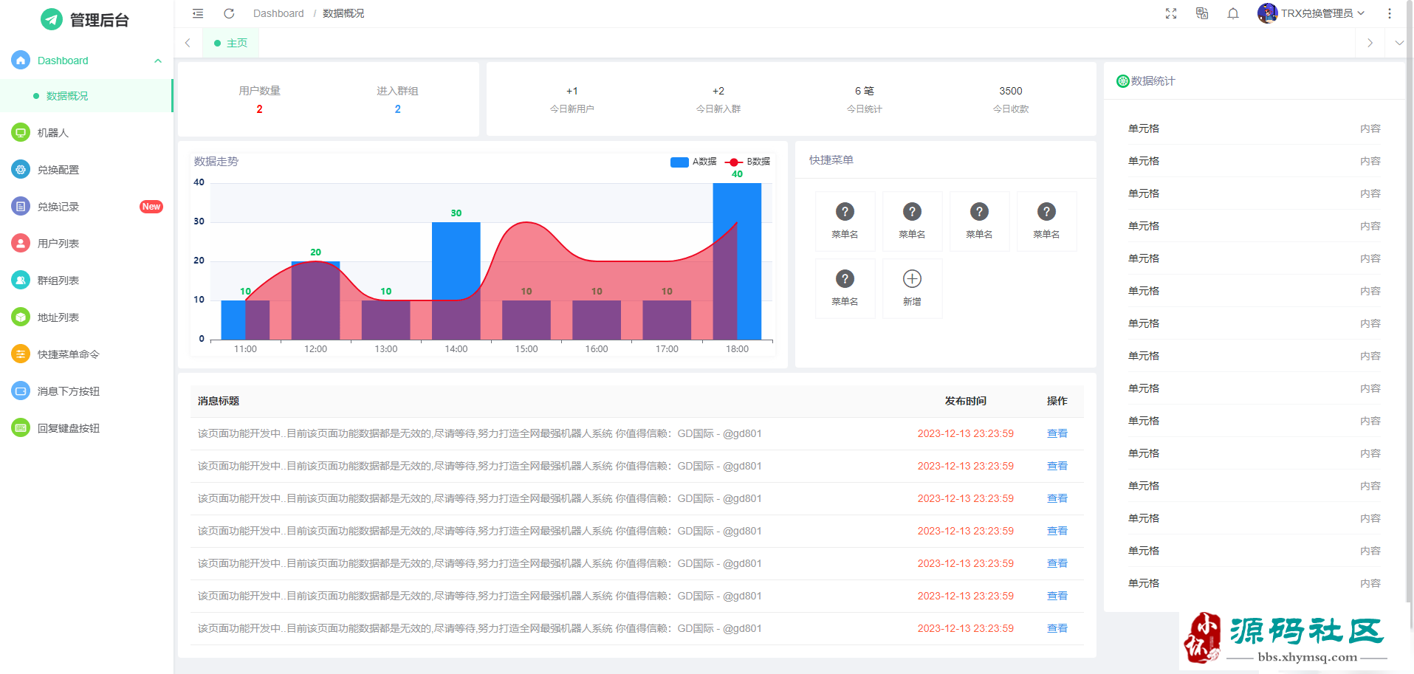Screen dimensions: 1414x674
Task: Open the 机器人 sidebar menu
Action: click(x=53, y=133)
